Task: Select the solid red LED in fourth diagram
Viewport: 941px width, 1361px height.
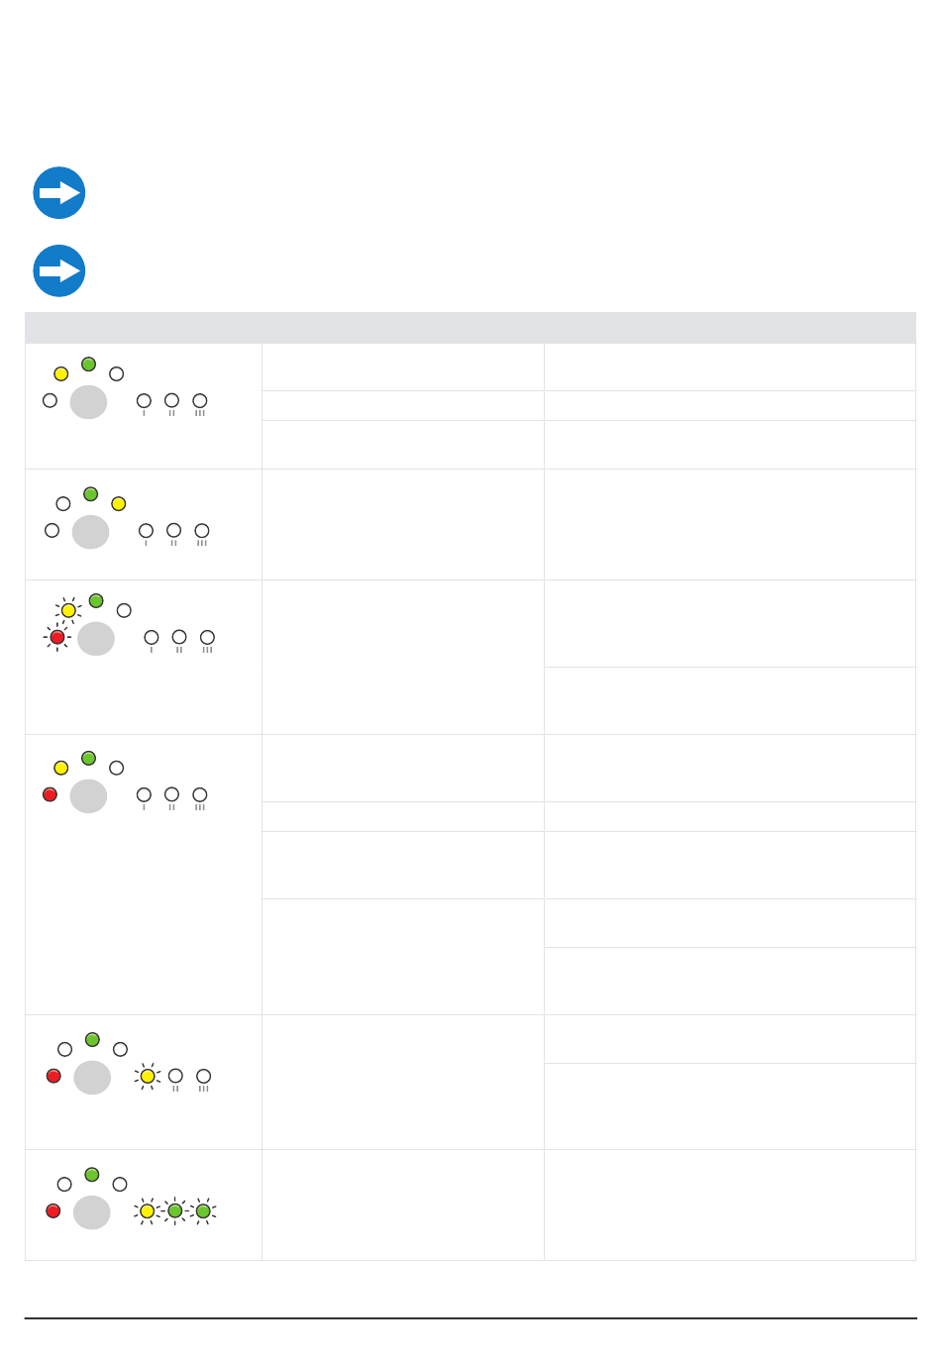Action: click(x=50, y=794)
